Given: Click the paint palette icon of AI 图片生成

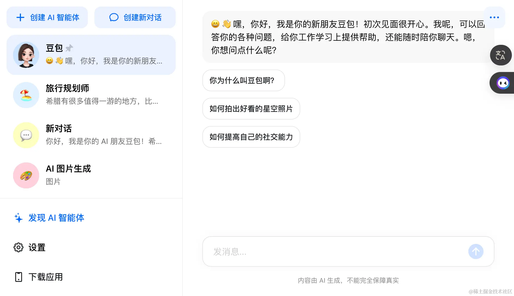Looking at the screenshot, I should (26, 175).
